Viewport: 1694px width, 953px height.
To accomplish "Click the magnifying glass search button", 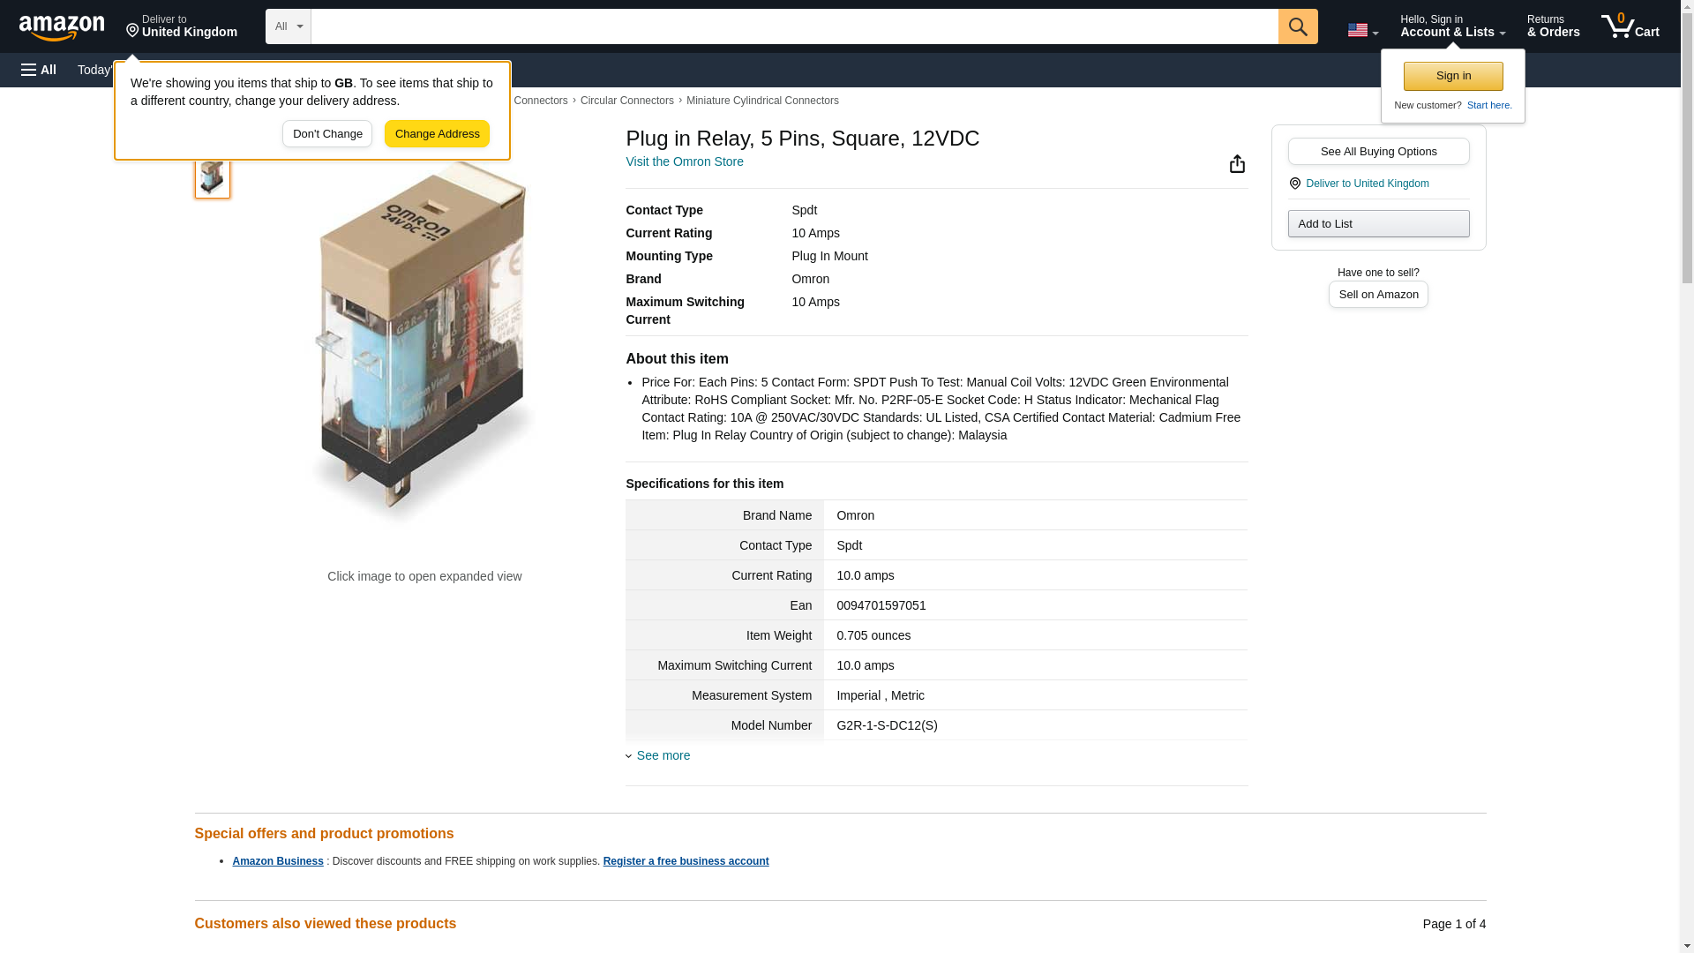I will pos(1297,26).
